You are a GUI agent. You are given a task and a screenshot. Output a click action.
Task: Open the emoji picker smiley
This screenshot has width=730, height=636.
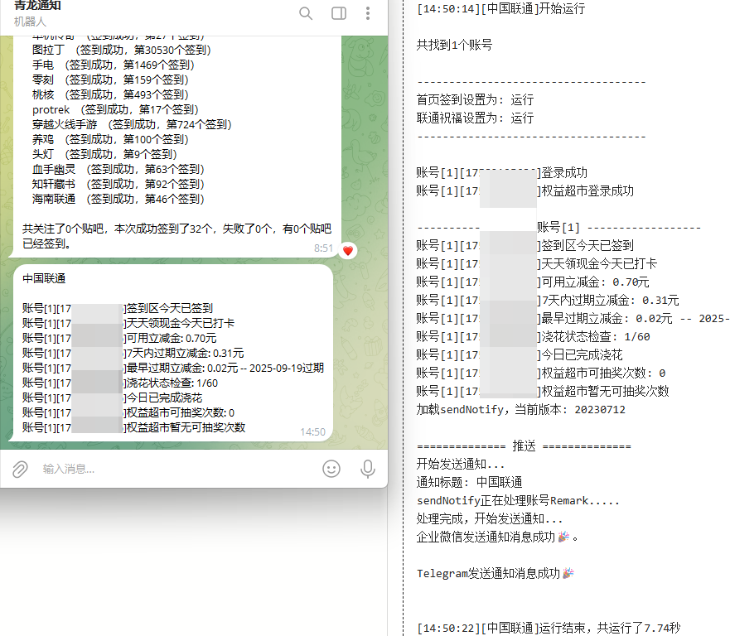[x=331, y=470]
